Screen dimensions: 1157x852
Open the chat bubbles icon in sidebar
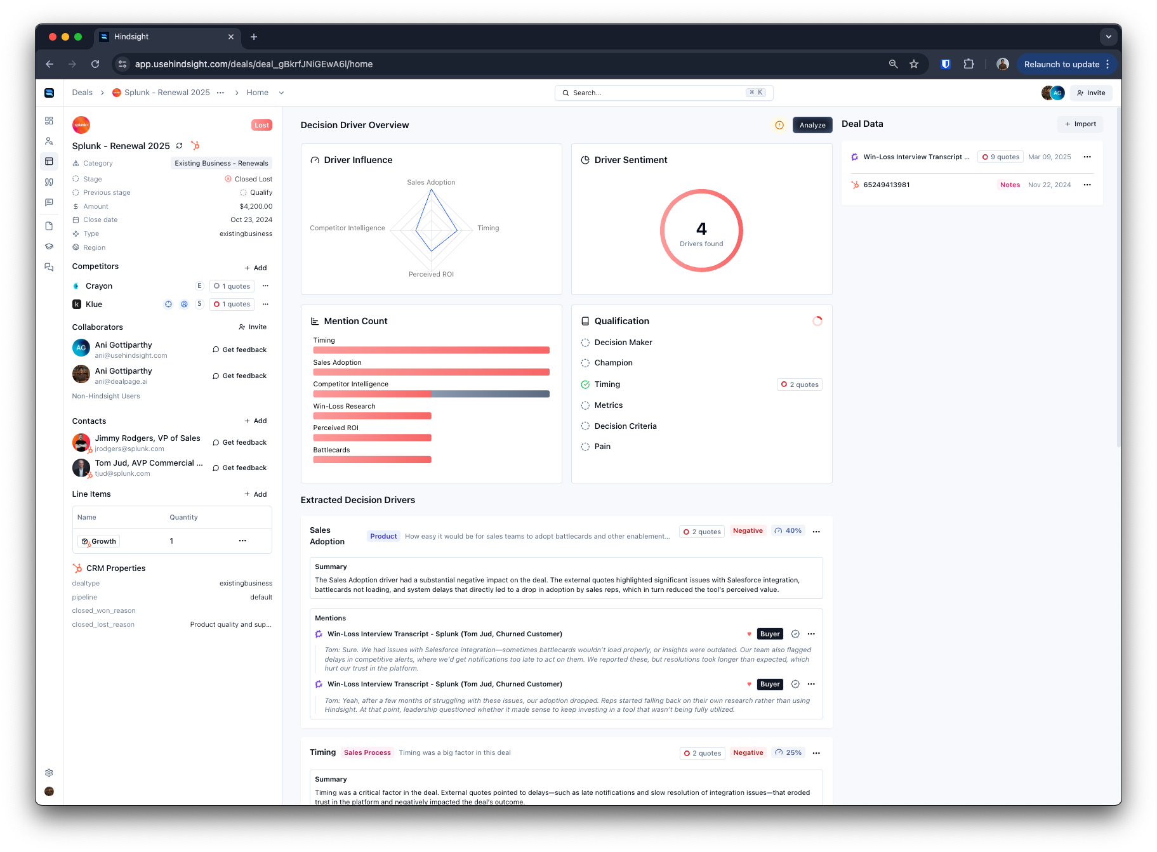[x=49, y=267]
